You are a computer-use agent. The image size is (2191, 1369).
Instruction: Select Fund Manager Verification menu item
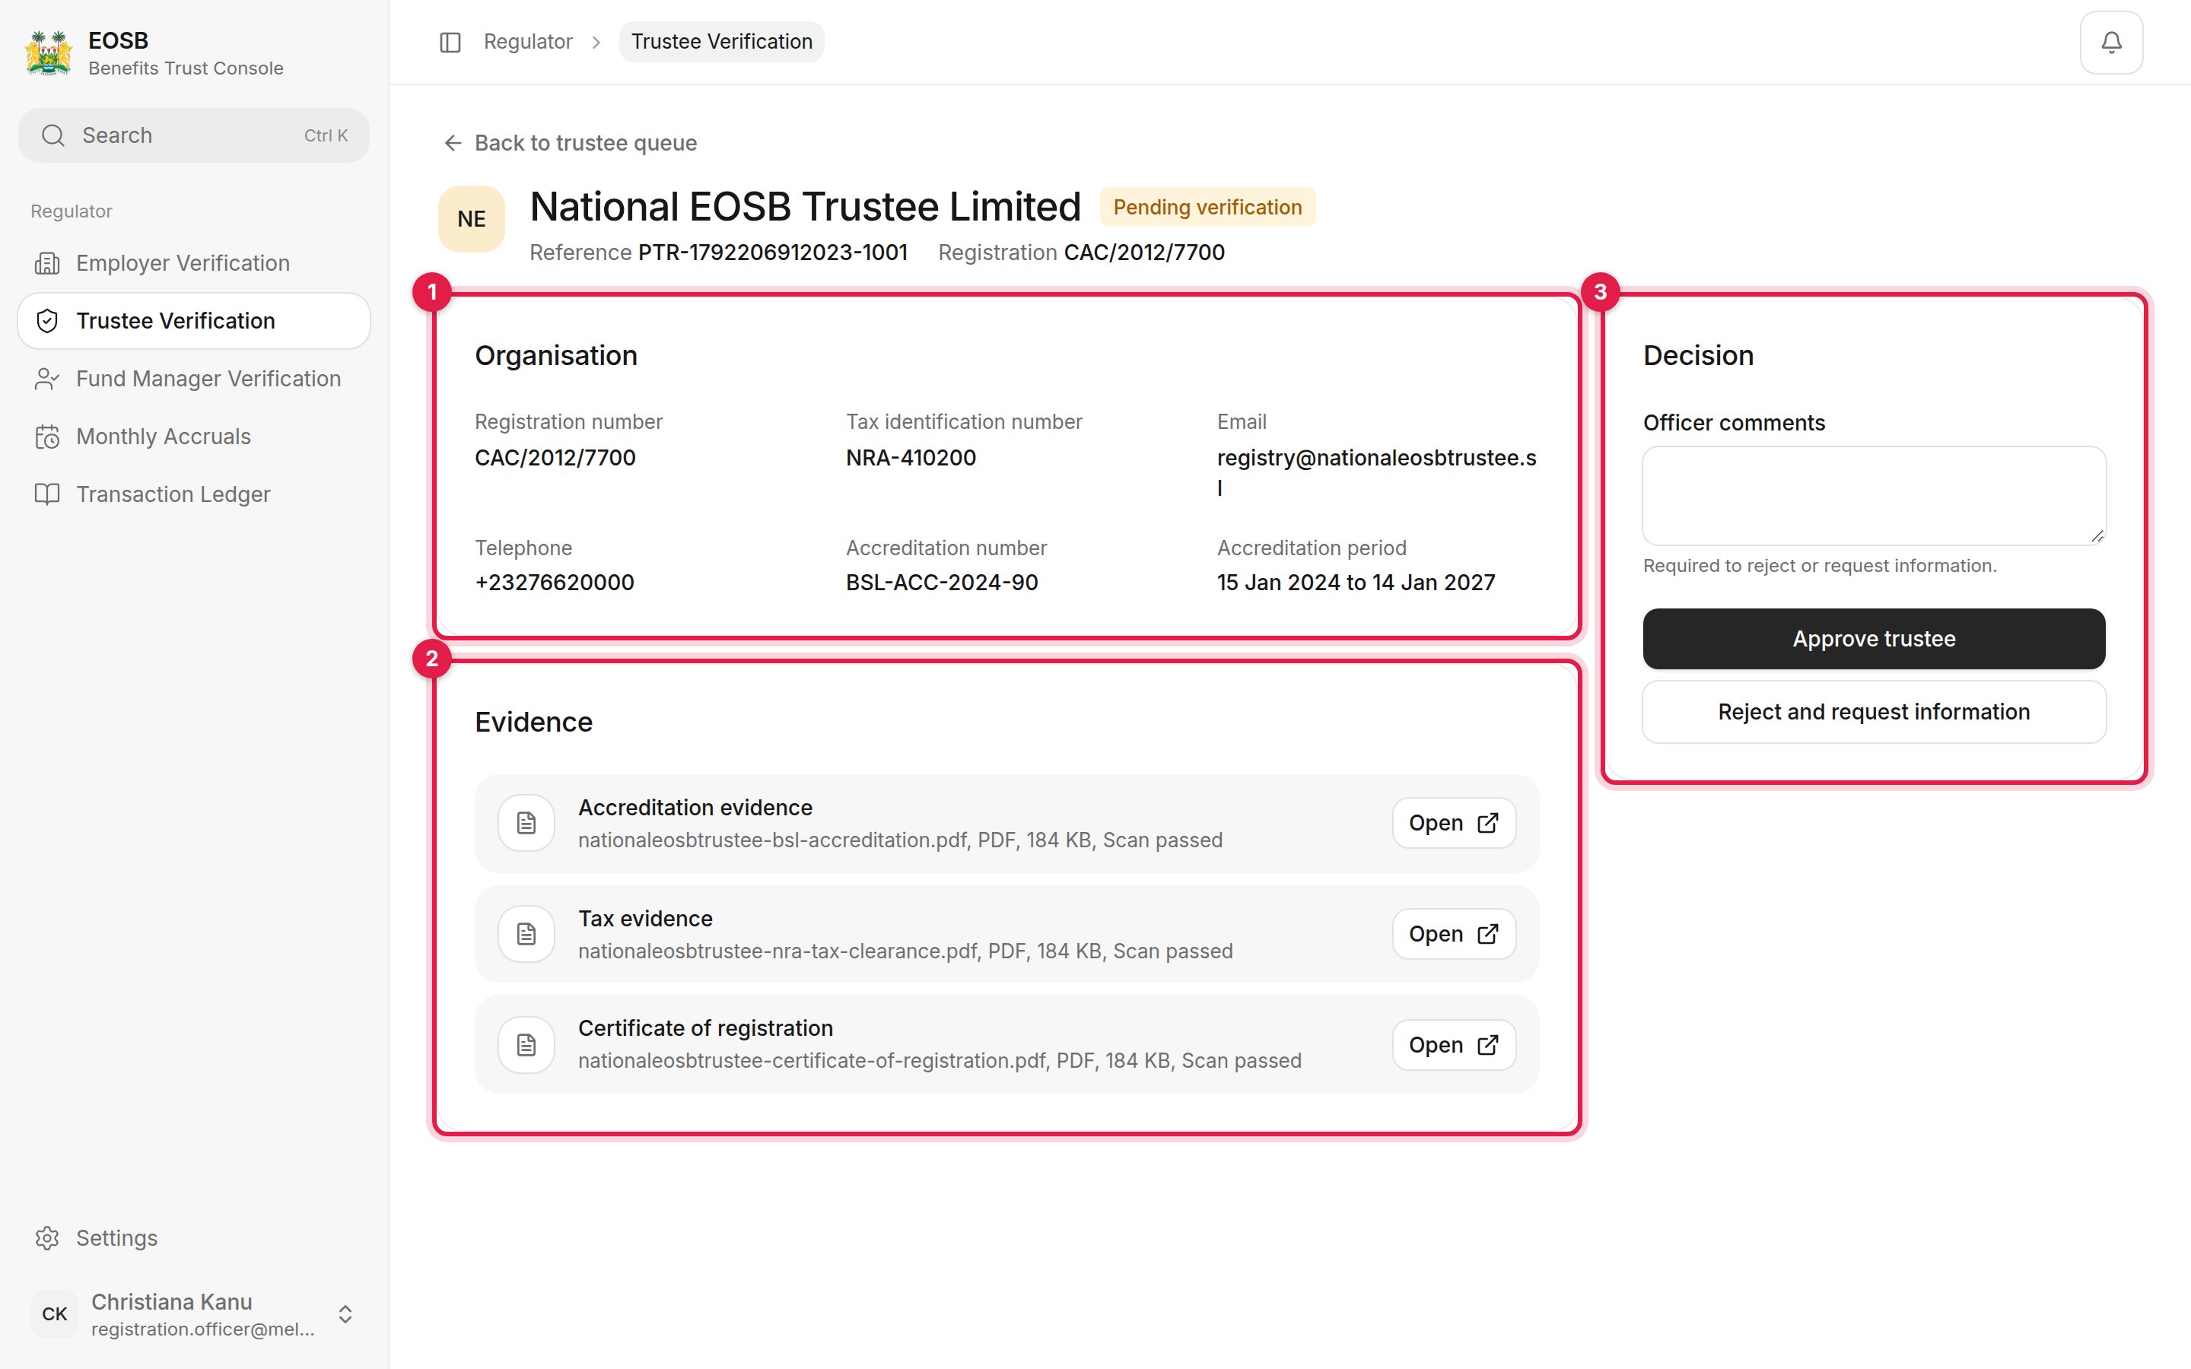194,379
